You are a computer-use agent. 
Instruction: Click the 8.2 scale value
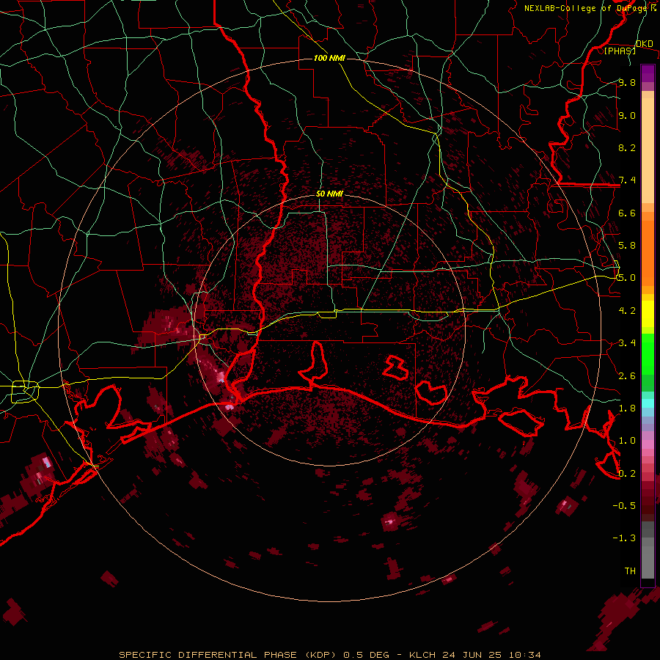coord(627,147)
